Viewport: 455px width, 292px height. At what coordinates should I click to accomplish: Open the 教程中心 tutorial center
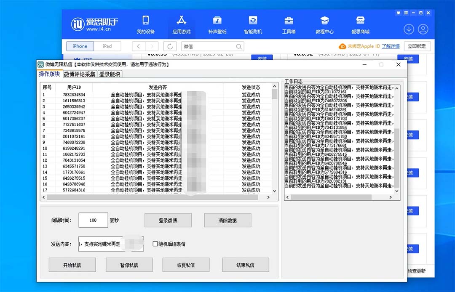tap(324, 24)
